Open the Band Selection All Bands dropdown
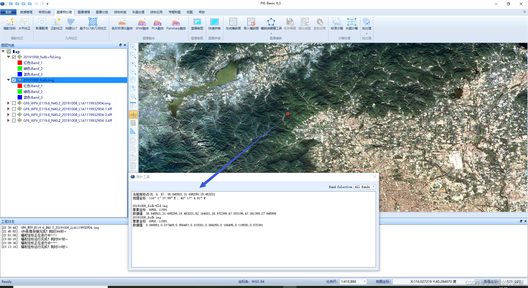 (365, 187)
